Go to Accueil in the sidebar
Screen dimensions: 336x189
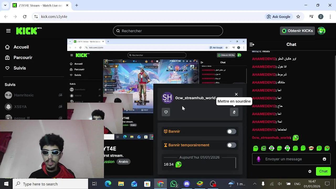tap(21, 47)
